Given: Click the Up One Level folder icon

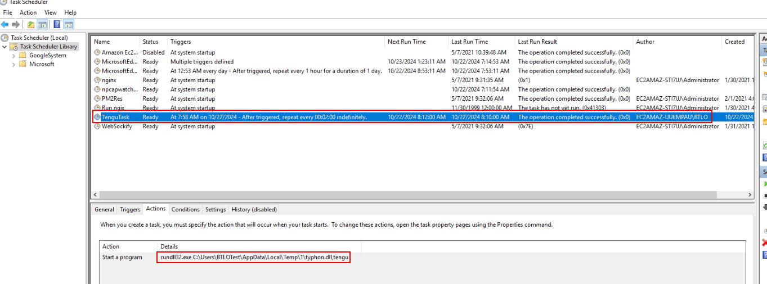Looking at the screenshot, I should pyautogui.click(x=30, y=24).
